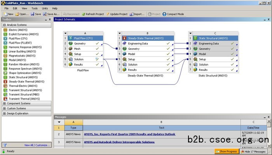Click Engineering Data icon in system B
The height and width of the screenshot is (155, 272).
(x=124, y=44)
